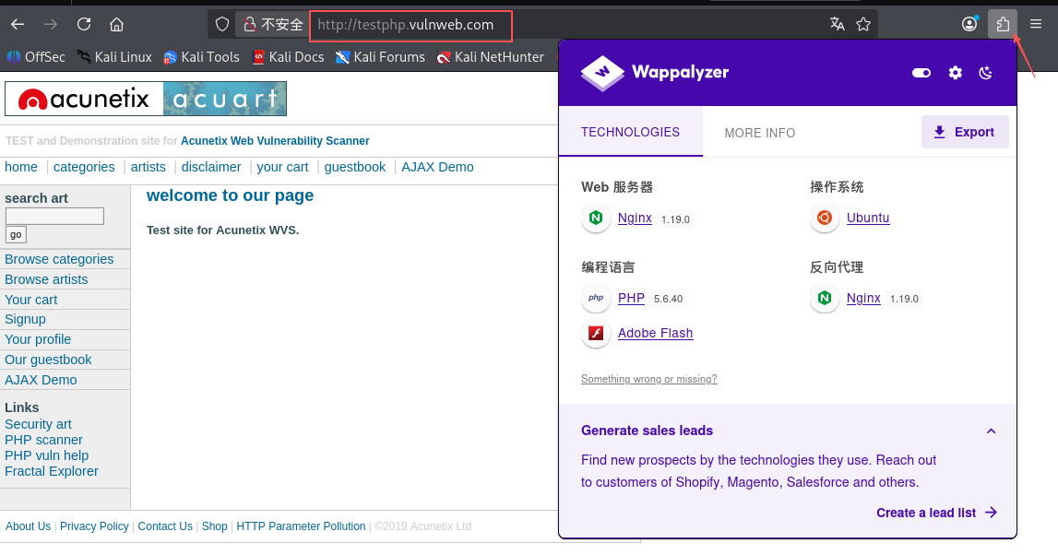Image resolution: width=1058 pixels, height=555 pixels.
Task: Open the Kali Linux bookmark
Action: coord(114,57)
